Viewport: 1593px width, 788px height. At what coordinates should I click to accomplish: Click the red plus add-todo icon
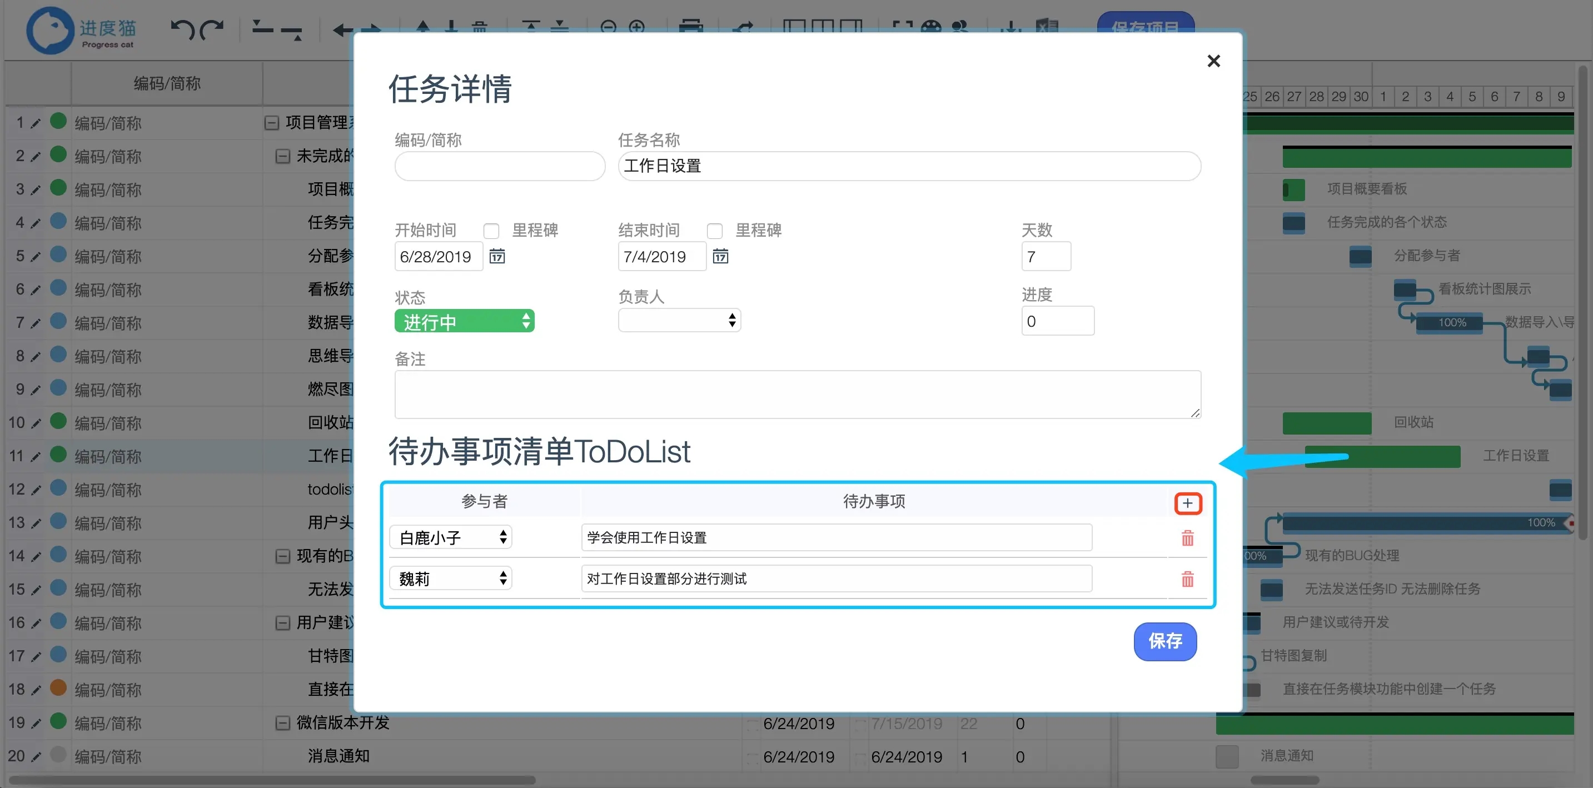[1187, 503]
